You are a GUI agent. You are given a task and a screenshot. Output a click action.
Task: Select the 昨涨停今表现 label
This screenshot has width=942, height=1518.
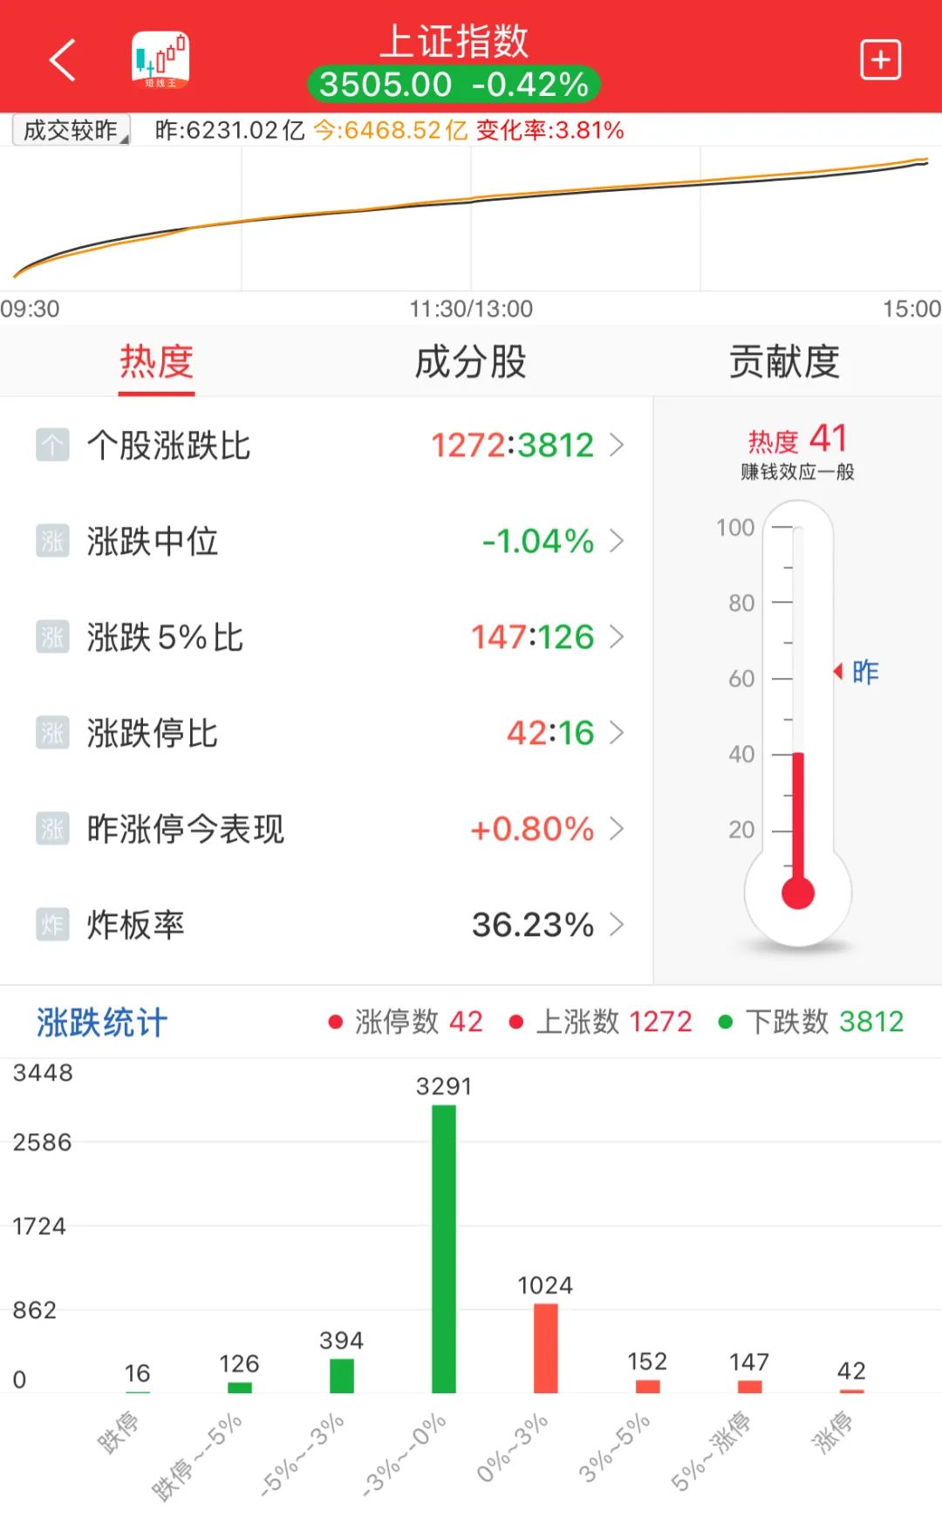pos(185,829)
